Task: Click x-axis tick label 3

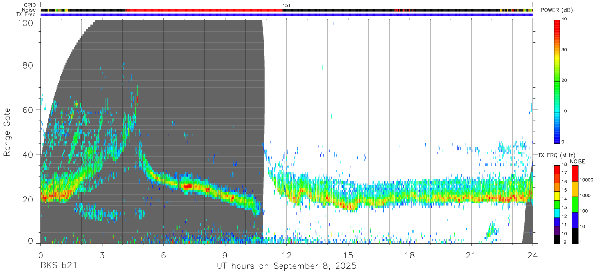Action: 102,255
